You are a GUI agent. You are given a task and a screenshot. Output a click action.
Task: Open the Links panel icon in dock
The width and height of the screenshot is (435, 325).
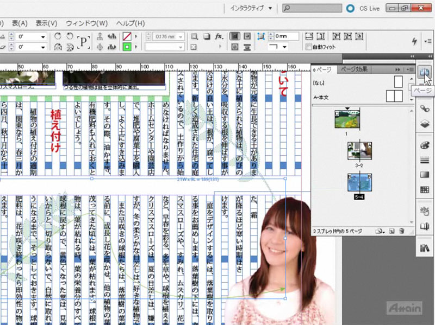[x=425, y=108]
